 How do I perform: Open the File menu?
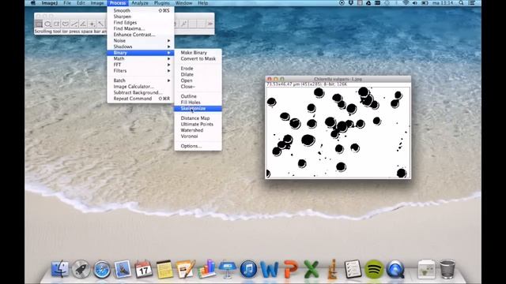pyautogui.click(x=67, y=3)
